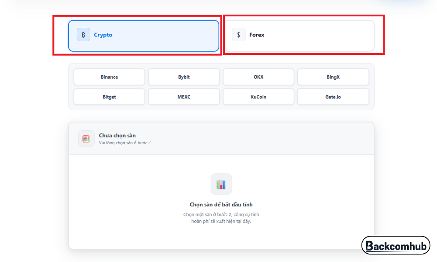Click 'Chọn sàn để bắt đầu tính' heading

(221, 205)
